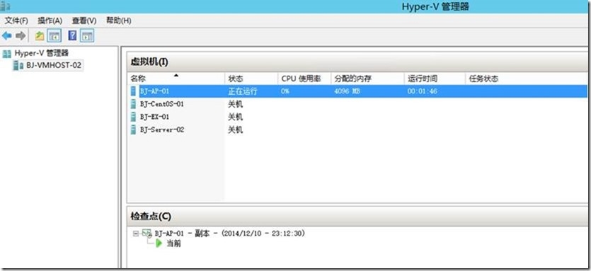
Task: Click the 0% CPU usage cell
Action: [x=285, y=91]
